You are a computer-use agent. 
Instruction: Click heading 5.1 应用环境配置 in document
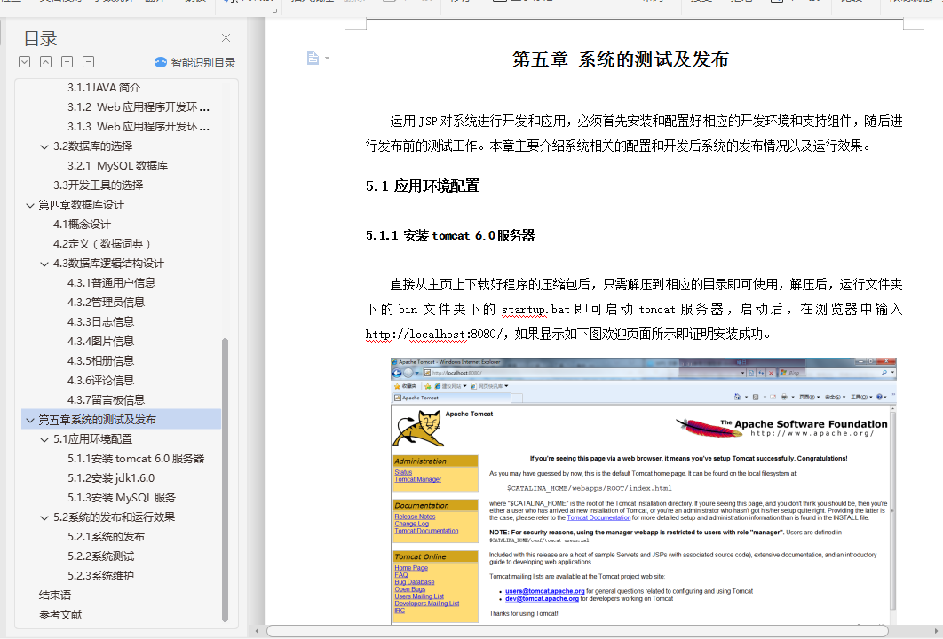422,186
